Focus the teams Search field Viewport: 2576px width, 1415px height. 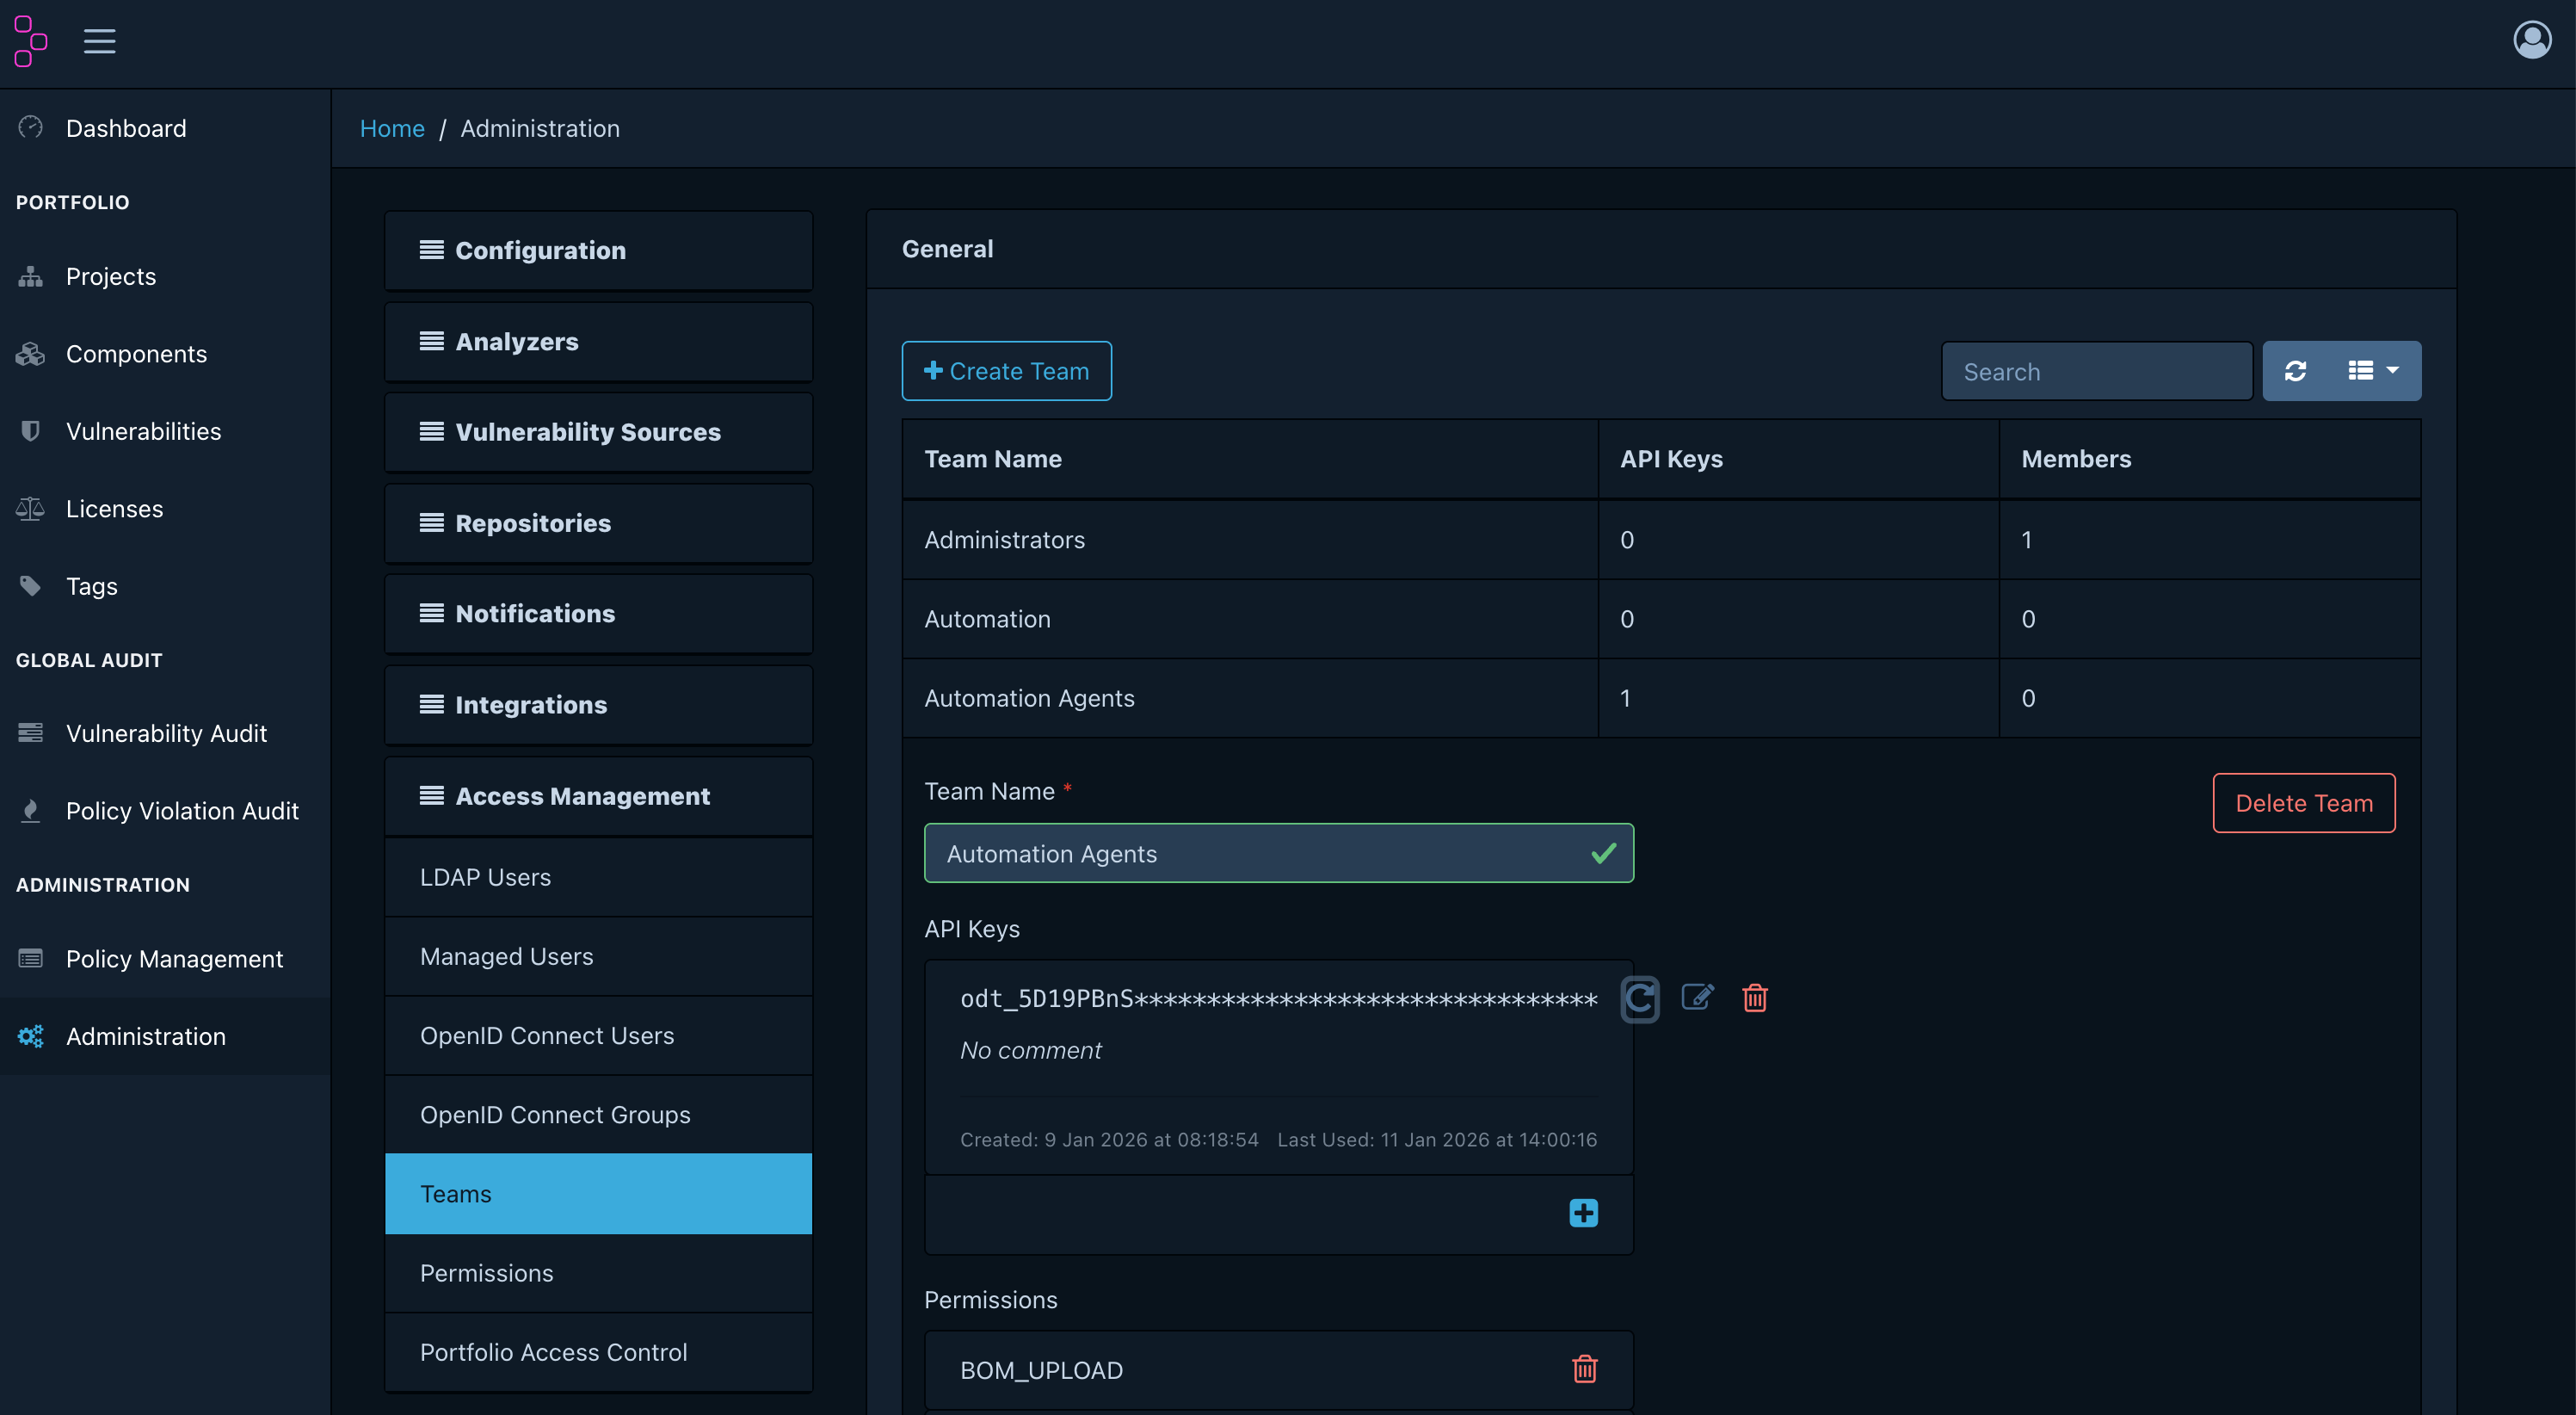2096,373
